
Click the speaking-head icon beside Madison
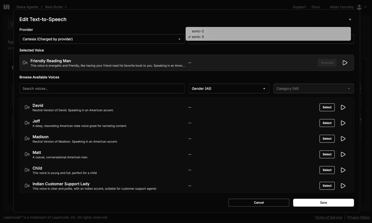(27, 139)
